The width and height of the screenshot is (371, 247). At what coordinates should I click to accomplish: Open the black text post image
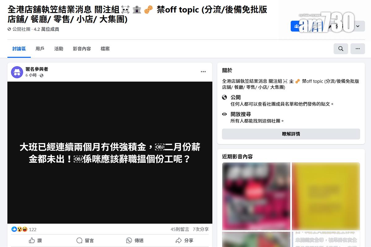[110, 153]
